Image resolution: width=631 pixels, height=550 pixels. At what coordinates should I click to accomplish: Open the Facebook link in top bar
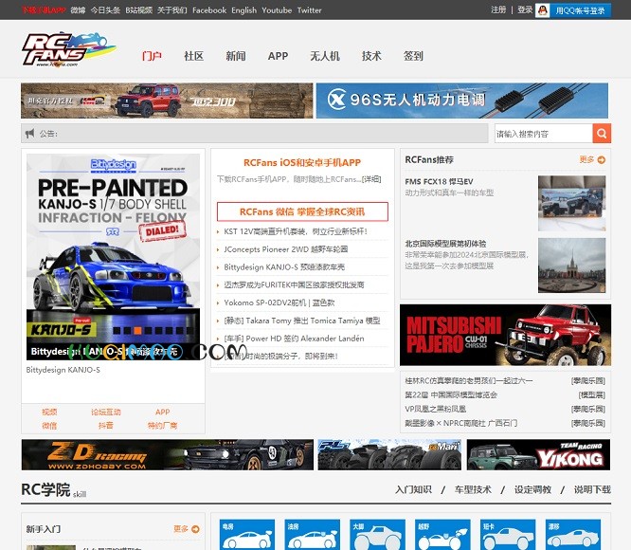tap(209, 10)
